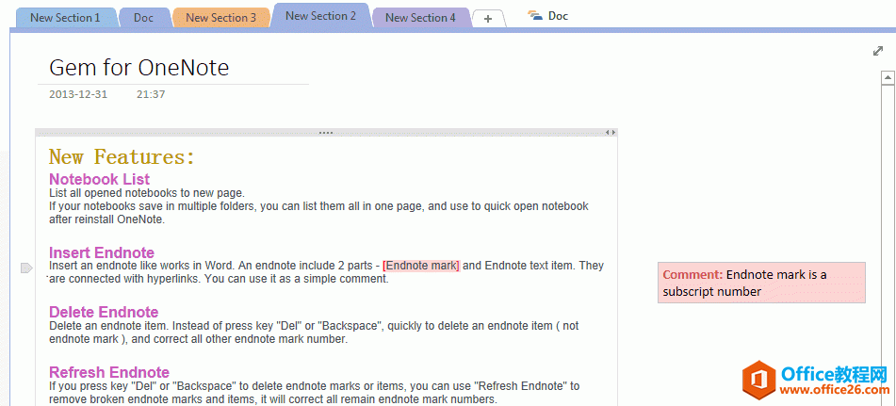Follow the [Endnote mark] hyperlink
This screenshot has width=896, height=406.
pos(420,266)
